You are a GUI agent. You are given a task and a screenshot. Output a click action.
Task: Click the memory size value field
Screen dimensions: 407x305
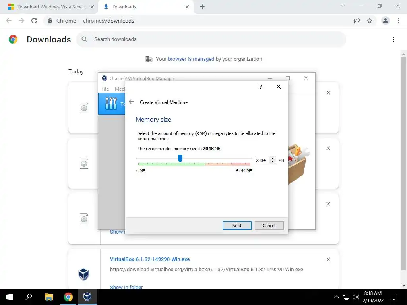point(262,160)
